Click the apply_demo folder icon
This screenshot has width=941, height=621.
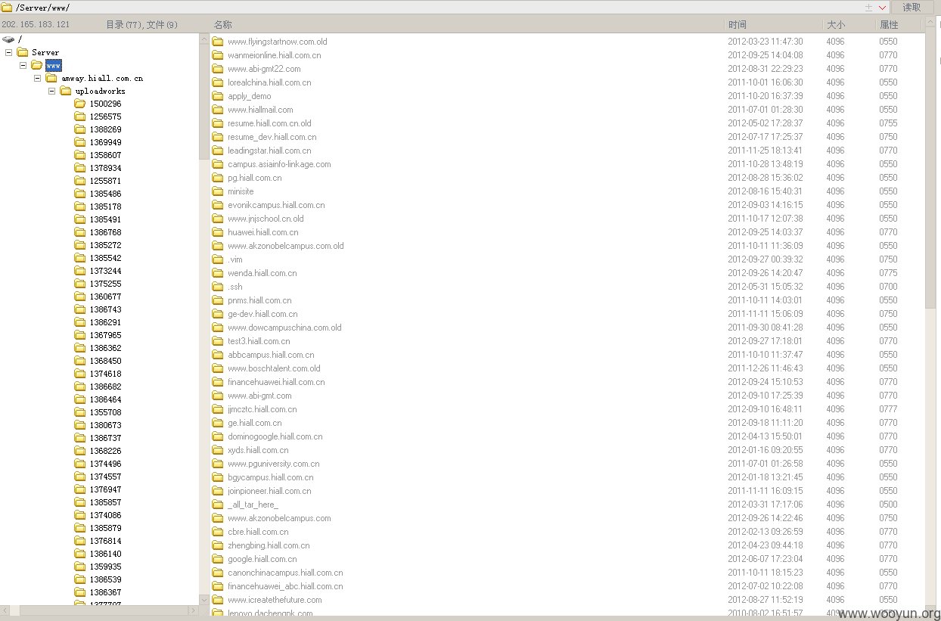pos(218,96)
